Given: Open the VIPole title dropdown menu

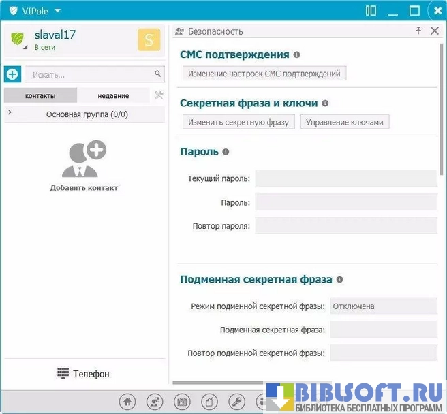Looking at the screenshot, I should pyautogui.click(x=57, y=11).
